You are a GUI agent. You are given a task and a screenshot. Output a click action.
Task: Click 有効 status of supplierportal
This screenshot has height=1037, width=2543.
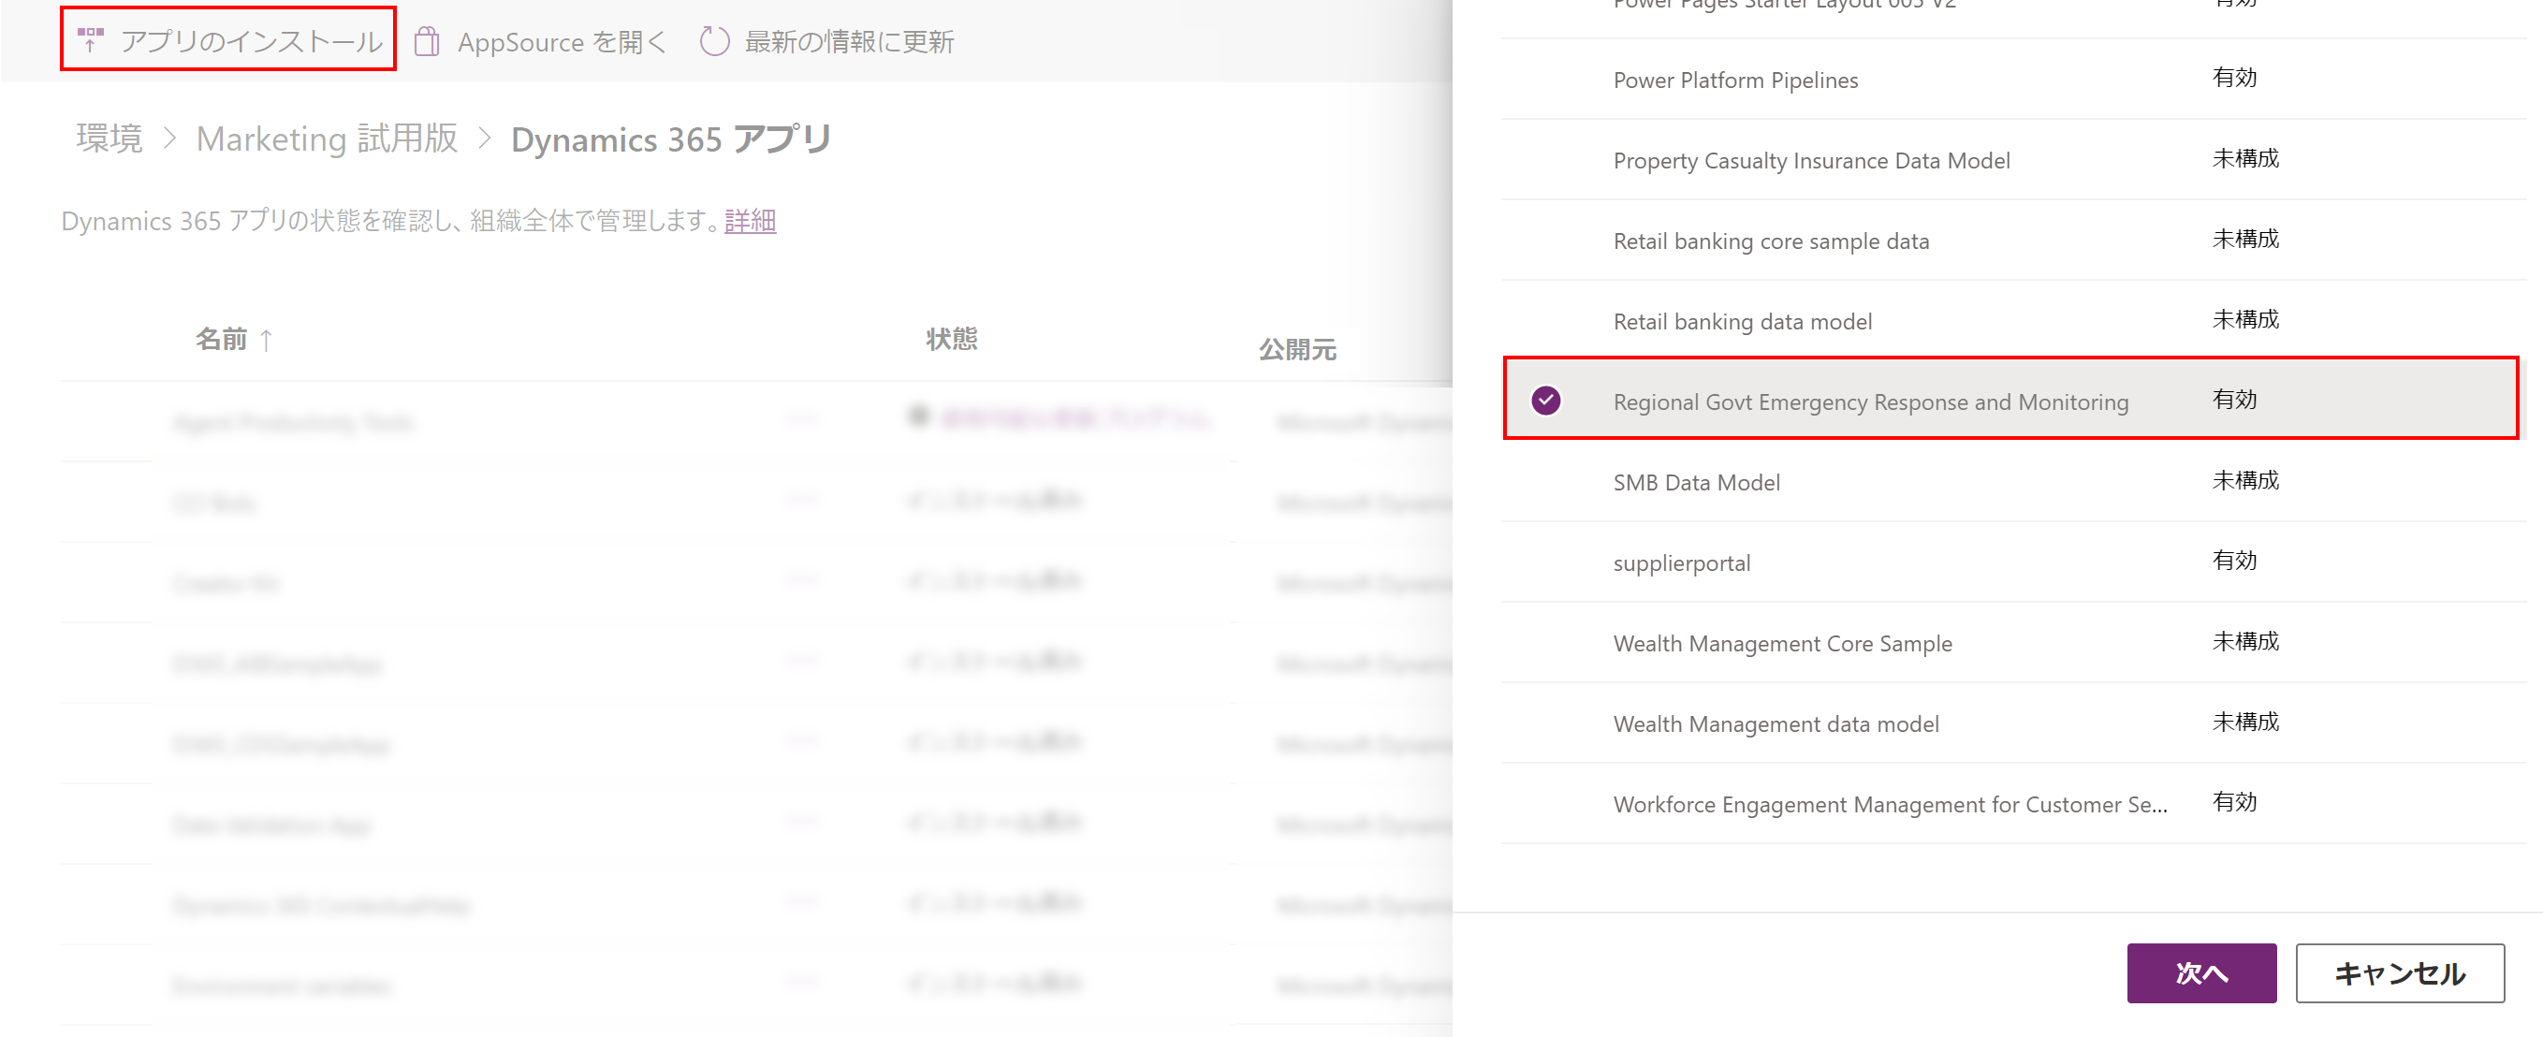point(2234,560)
